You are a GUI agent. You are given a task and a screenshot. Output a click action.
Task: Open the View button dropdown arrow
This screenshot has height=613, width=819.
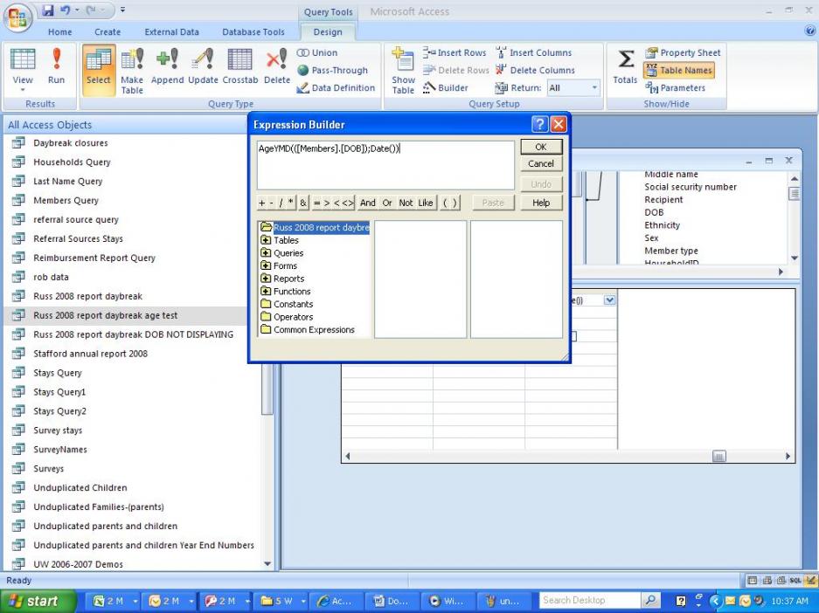23,90
